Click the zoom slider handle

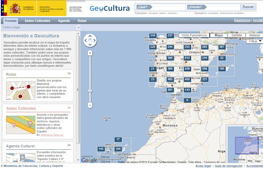(x=90, y=91)
